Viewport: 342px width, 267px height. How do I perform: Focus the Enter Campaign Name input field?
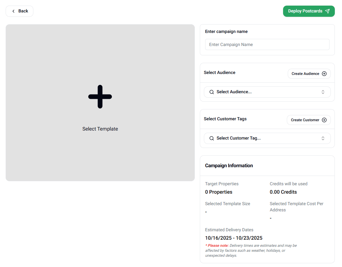coord(267,44)
